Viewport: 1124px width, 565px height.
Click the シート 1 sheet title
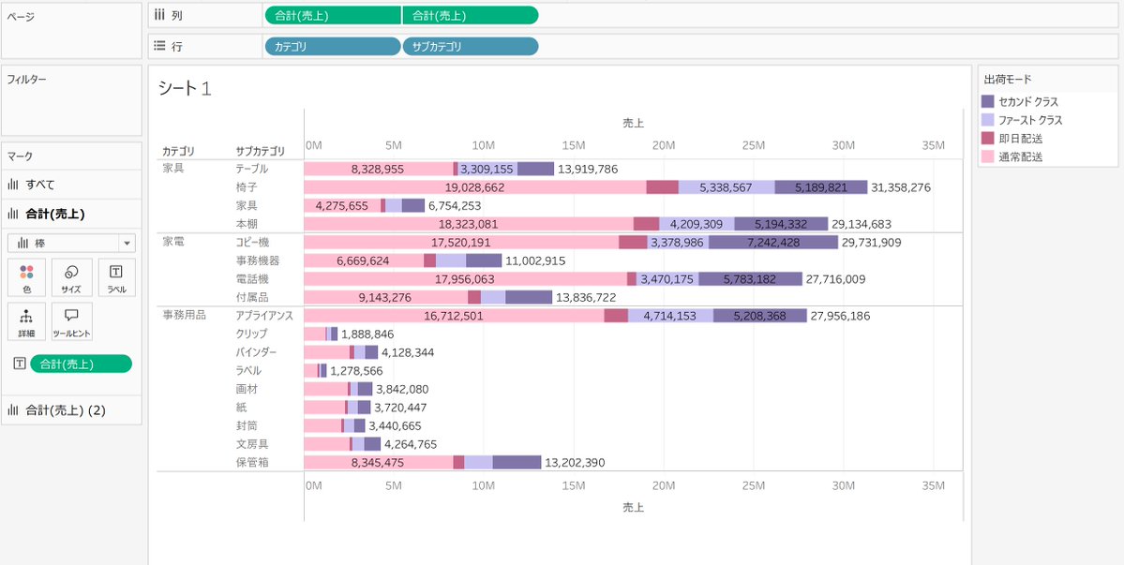185,89
